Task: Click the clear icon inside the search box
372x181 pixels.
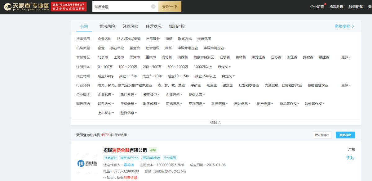Action: pos(152,7)
